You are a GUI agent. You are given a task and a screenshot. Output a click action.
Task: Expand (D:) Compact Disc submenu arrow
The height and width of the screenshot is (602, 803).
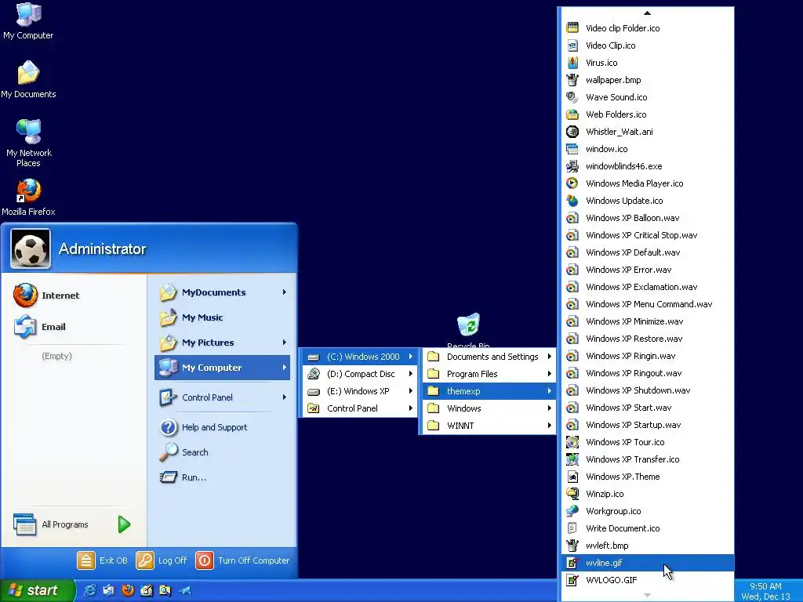[411, 374]
